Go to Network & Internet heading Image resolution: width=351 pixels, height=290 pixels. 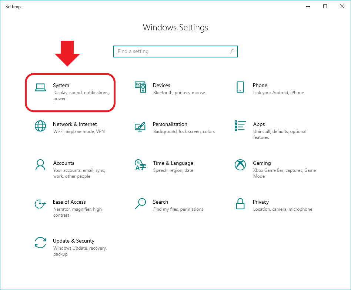[x=75, y=124]
